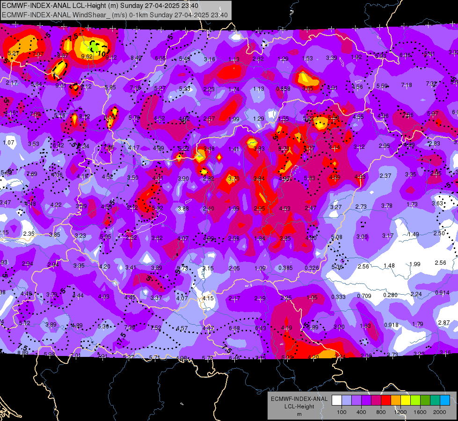This screenshot has width=458, height=421.
Task: Click the data value '0.385'
Action: (x=285, y=268)
